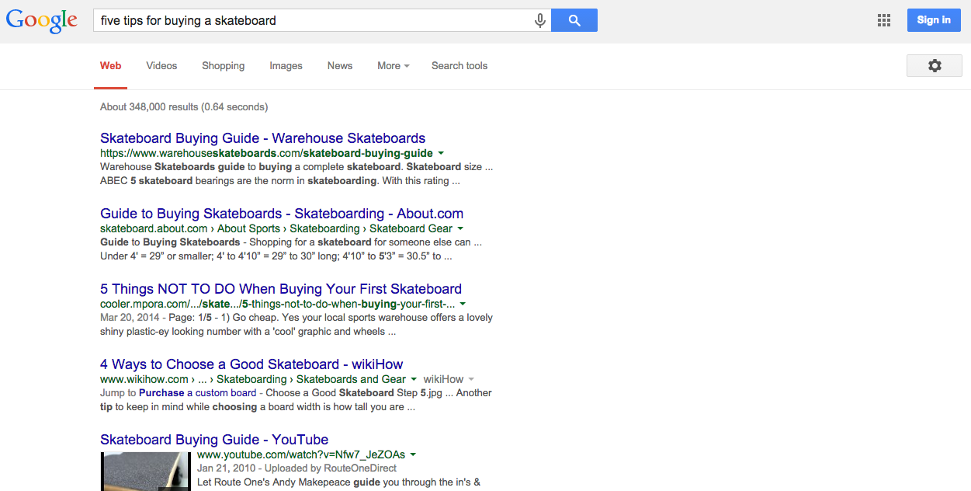
Task: Expand arrow next to youtube.com URL
Action: pos(413,455)
